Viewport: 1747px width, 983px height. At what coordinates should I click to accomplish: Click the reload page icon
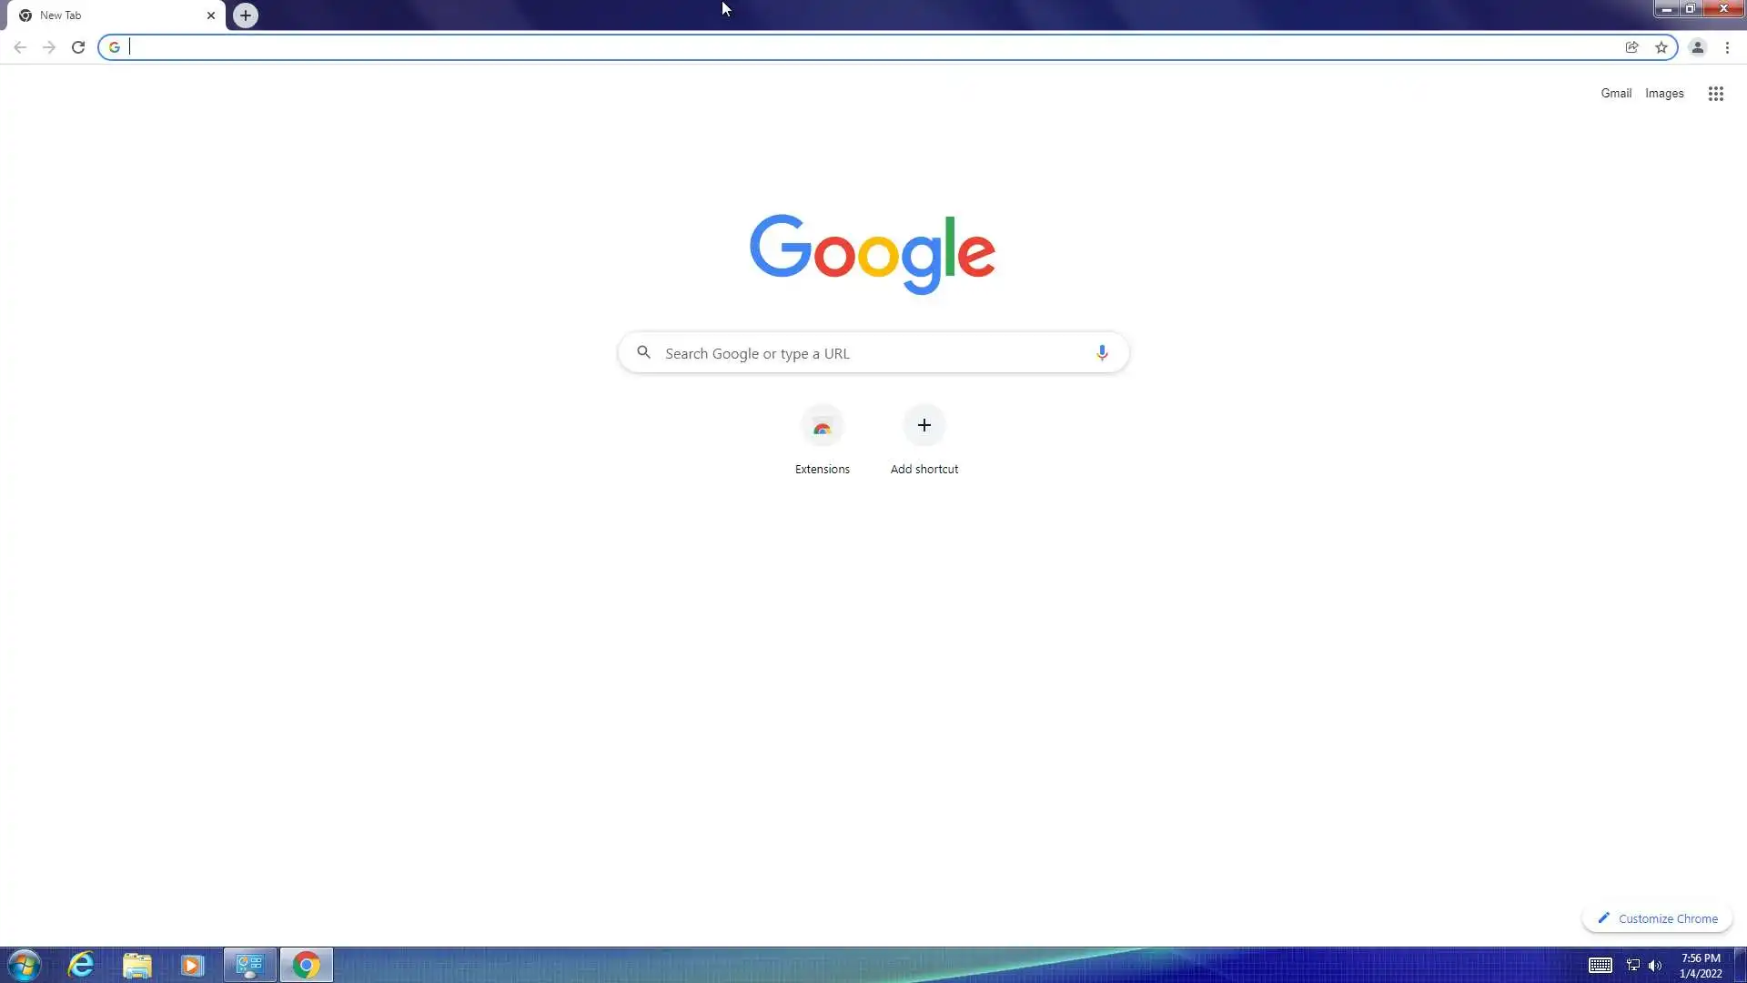pyautogui.click(x=78, y=47)
